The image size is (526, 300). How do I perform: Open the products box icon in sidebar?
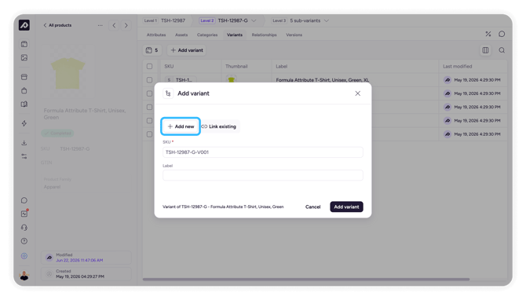24,44
